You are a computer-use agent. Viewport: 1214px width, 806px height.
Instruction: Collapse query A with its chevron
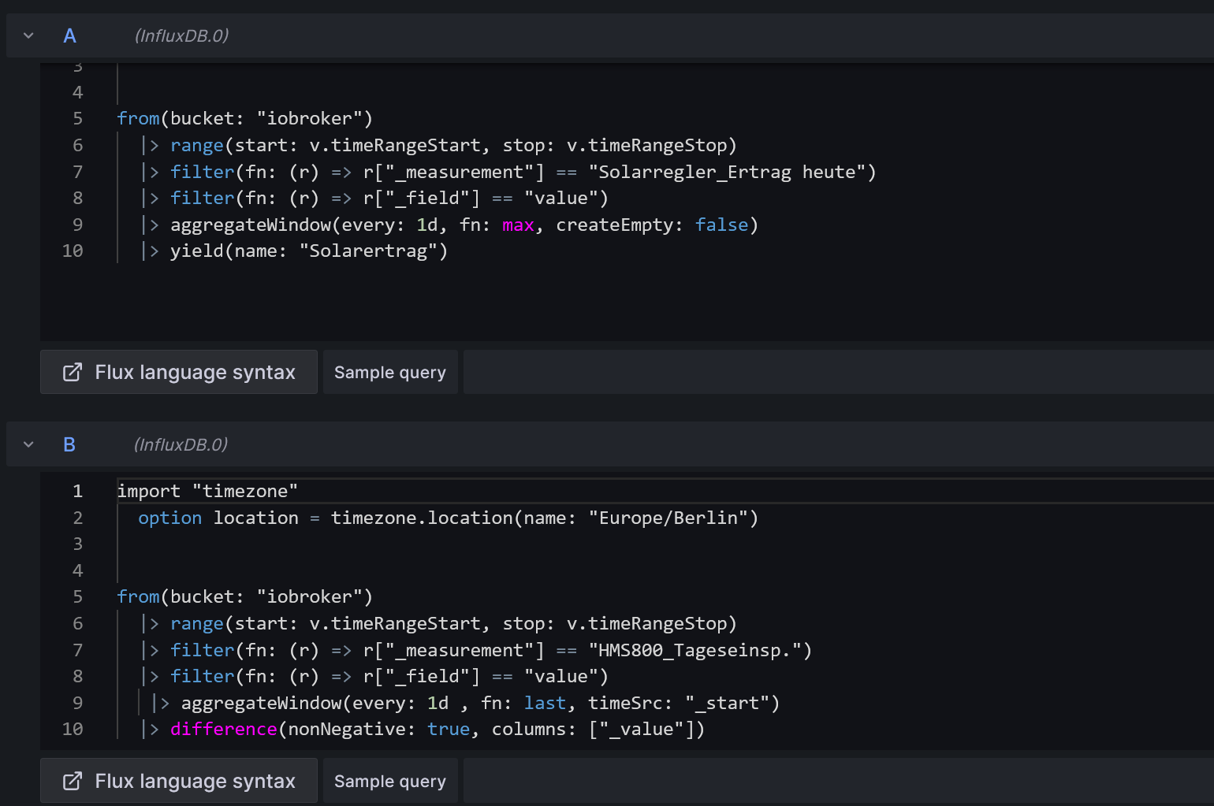[28, 35]
